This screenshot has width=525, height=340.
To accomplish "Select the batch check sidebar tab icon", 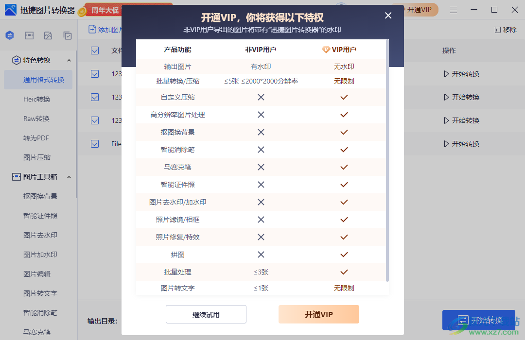I will pyautogui.click(x=68, y=35).
